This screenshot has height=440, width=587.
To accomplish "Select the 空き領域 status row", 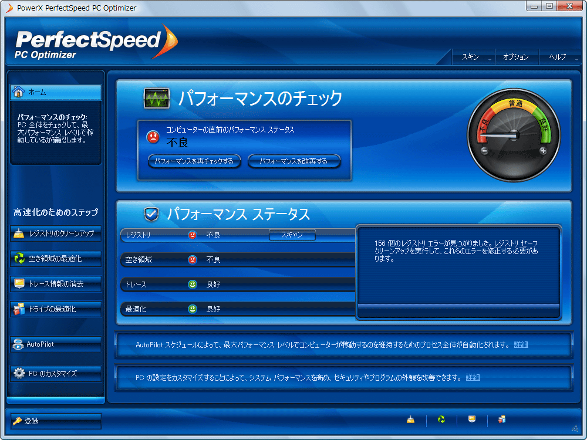I will [x=238, y=260].
